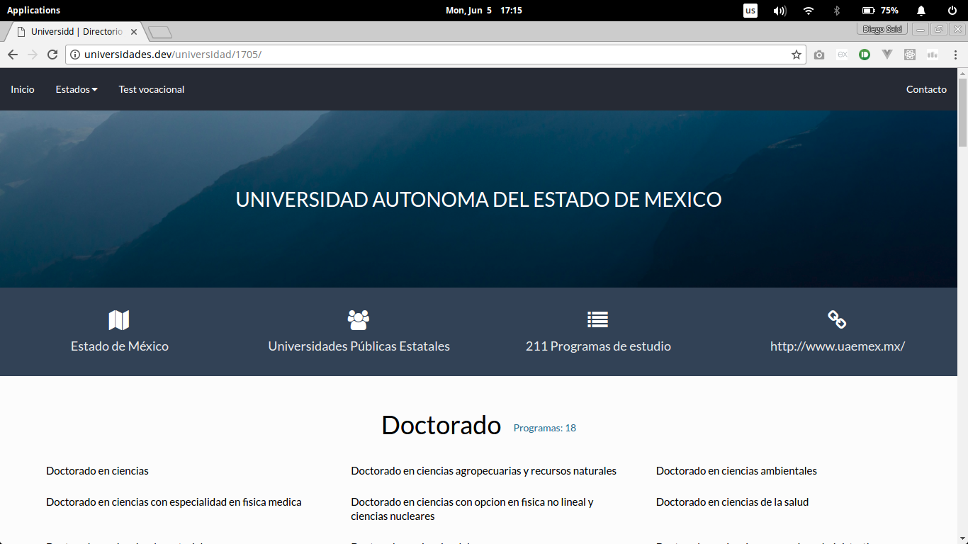
Task: Open Universidades Públicas Estatales link
Action: pyautogui.click(x=359, y=346)
